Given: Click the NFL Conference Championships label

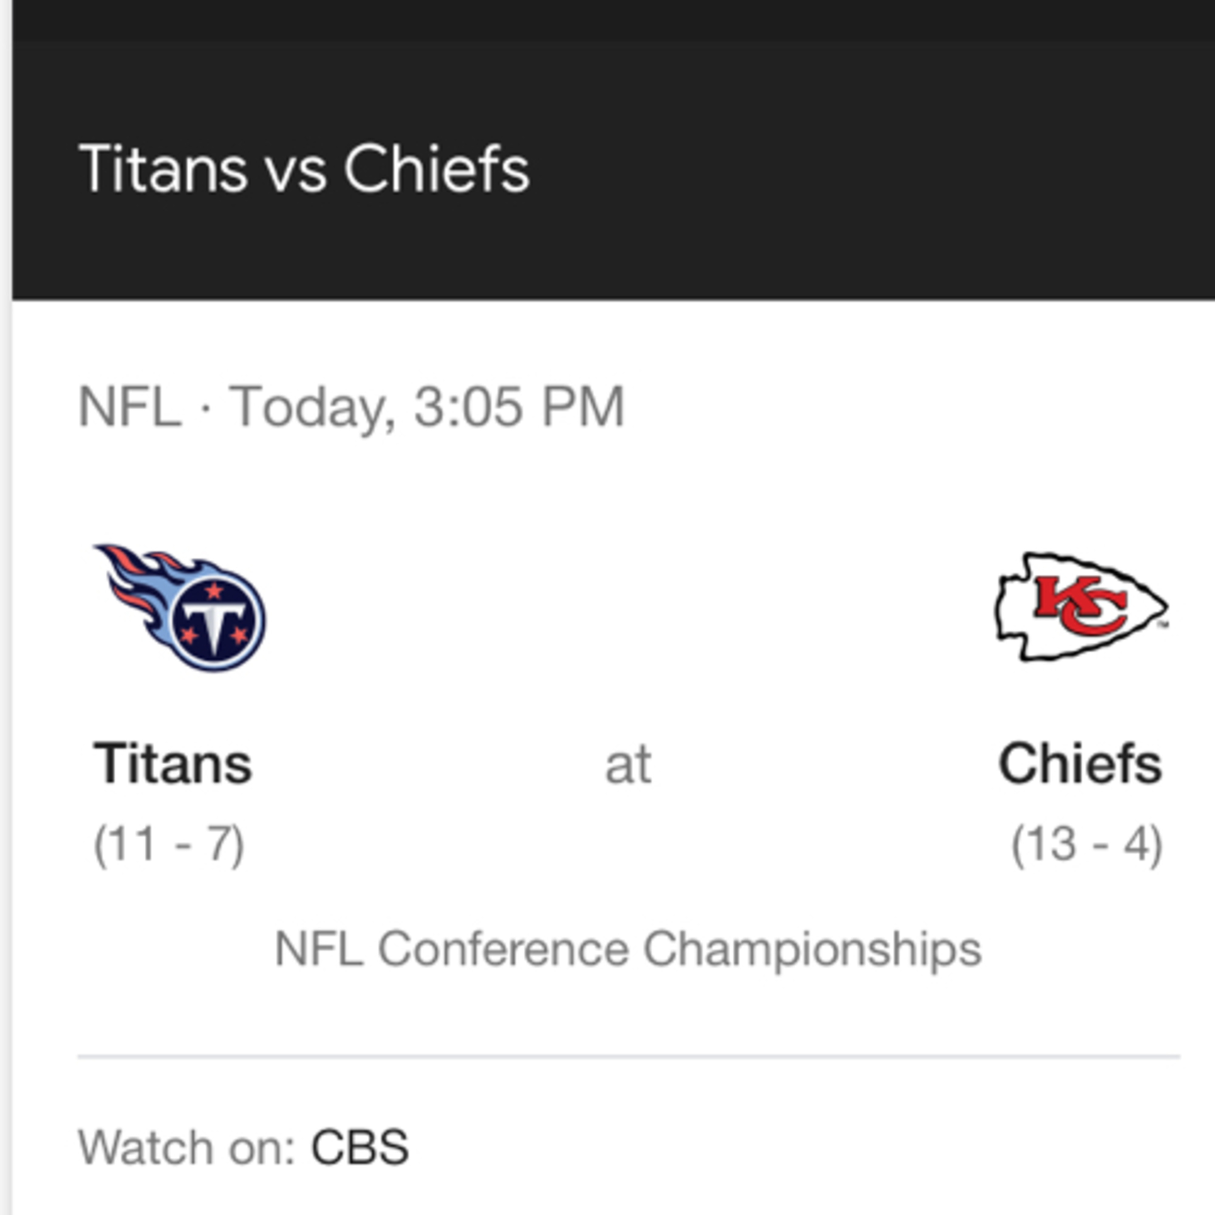Looking at the screenshot, I should pyautogui.click(x=628, y=949).
